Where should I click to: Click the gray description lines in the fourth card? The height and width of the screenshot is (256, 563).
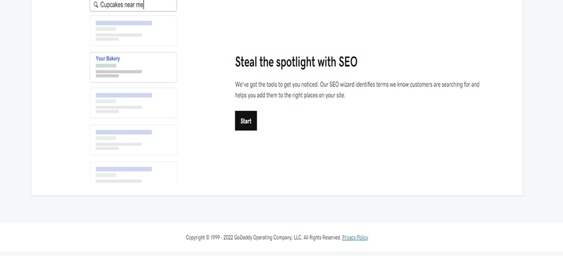tap(118, 146)
